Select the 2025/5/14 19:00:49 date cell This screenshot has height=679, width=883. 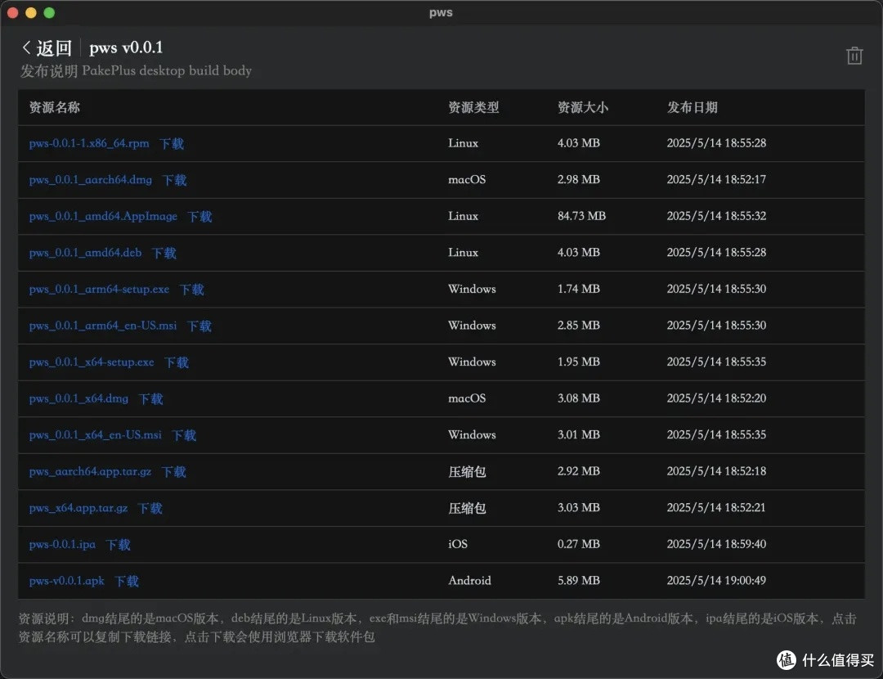(716, 580)
